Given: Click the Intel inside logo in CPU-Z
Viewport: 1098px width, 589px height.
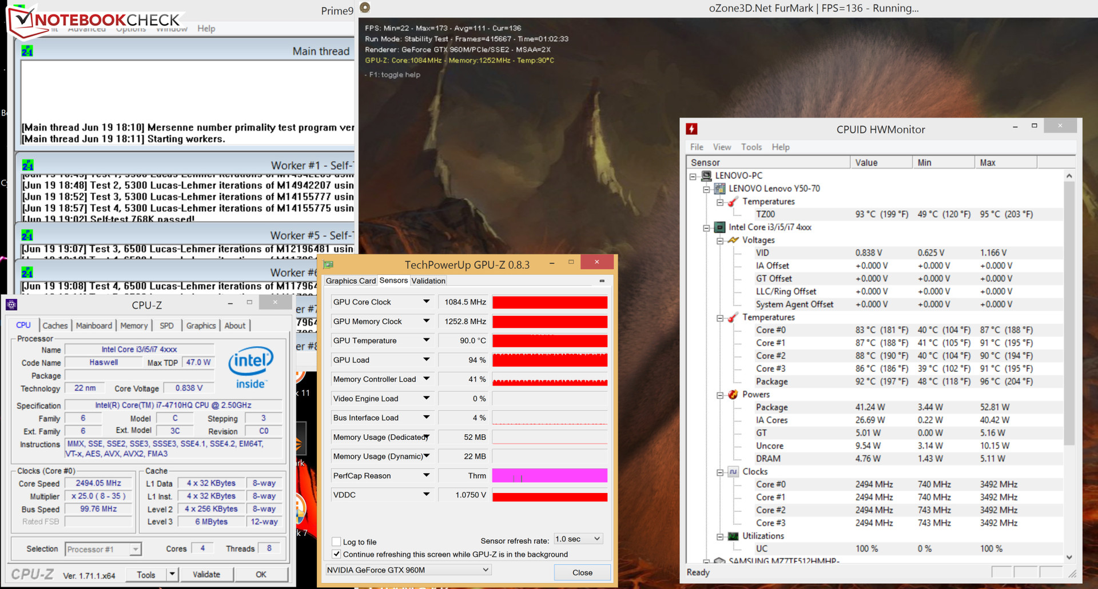Looking at the screenshot, I should (x=250, y=368).
